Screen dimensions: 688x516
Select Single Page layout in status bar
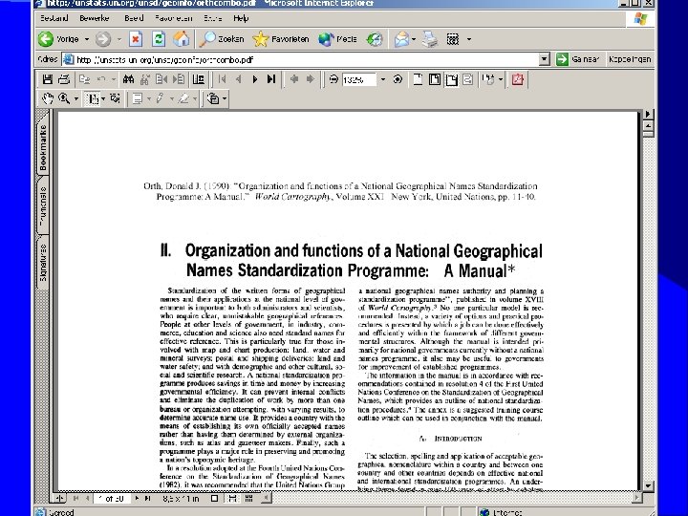pos(215,499)
